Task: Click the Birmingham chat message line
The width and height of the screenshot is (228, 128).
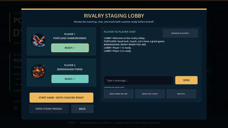Action: [x=125, y=44]
